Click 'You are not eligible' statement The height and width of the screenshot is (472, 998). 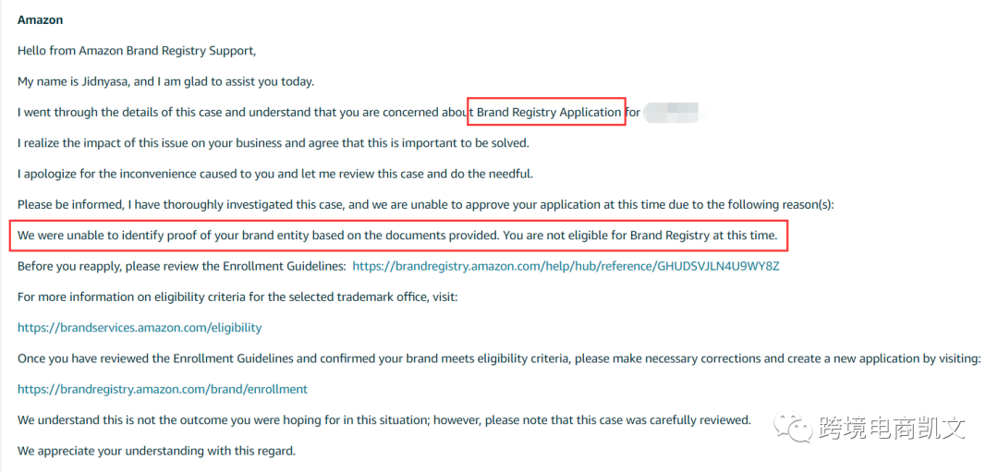640,236
